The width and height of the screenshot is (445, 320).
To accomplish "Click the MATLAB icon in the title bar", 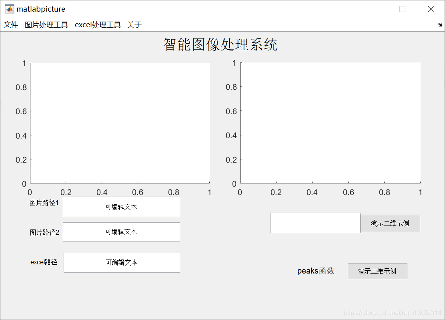I will (9, 8).
